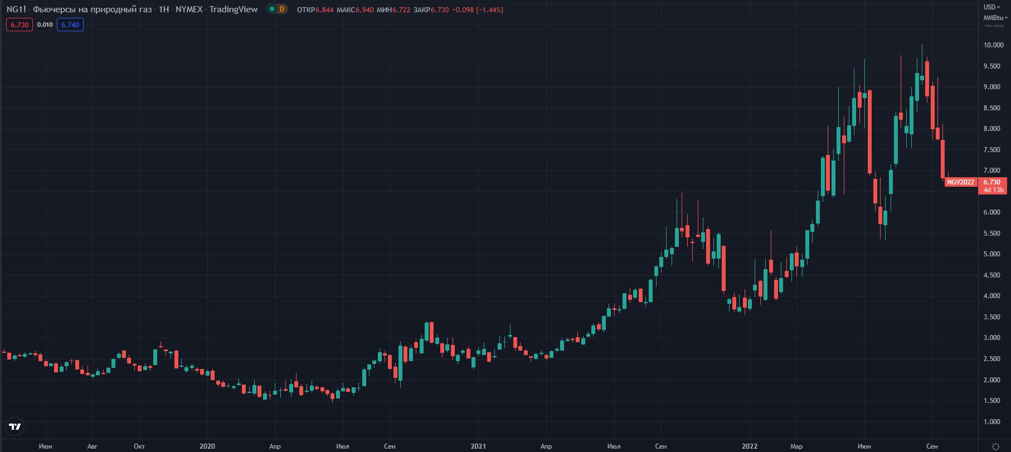This screenshot has height=452, width=1011.
Task: Click the NYMEX exchange label
Action: pyautogui.click(x=189, y=9)
